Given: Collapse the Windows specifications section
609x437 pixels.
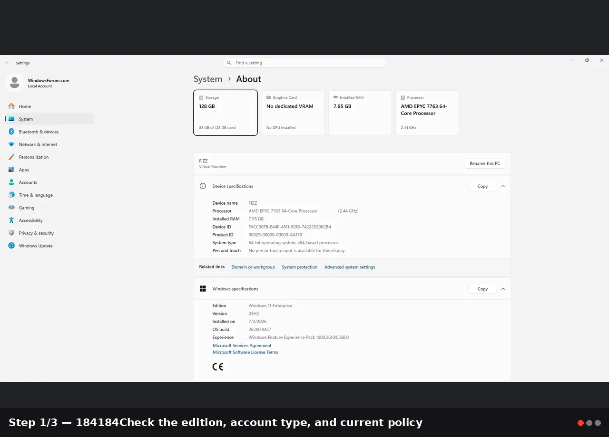Looking at the screenshot, I should click(x=503, y=289).
